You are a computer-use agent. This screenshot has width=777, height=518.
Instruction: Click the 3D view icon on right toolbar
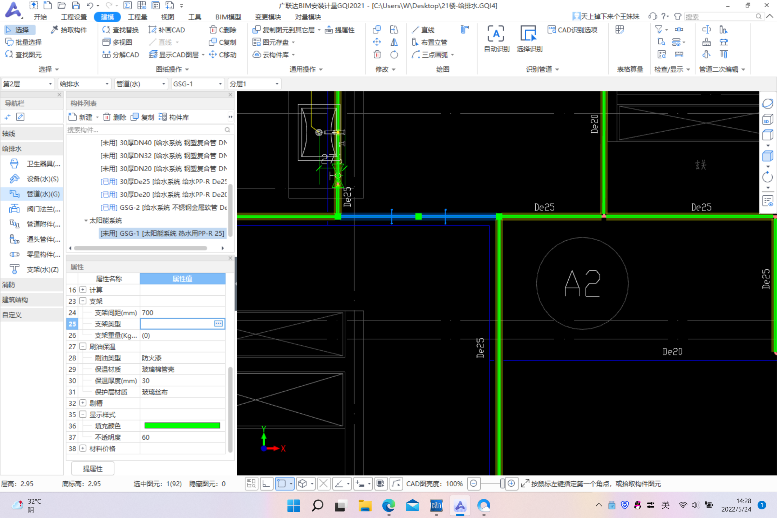tap(768, 119)
